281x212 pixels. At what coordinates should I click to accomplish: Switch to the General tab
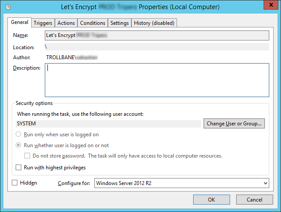[x=20, y=22]
